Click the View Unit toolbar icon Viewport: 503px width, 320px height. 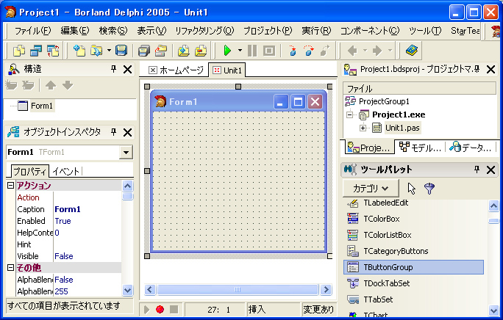click(x=19, y=51)
